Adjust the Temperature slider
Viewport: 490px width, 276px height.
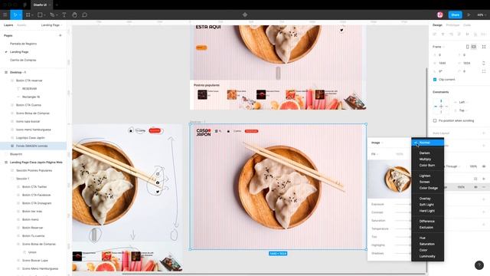click(x=403, y=228)
